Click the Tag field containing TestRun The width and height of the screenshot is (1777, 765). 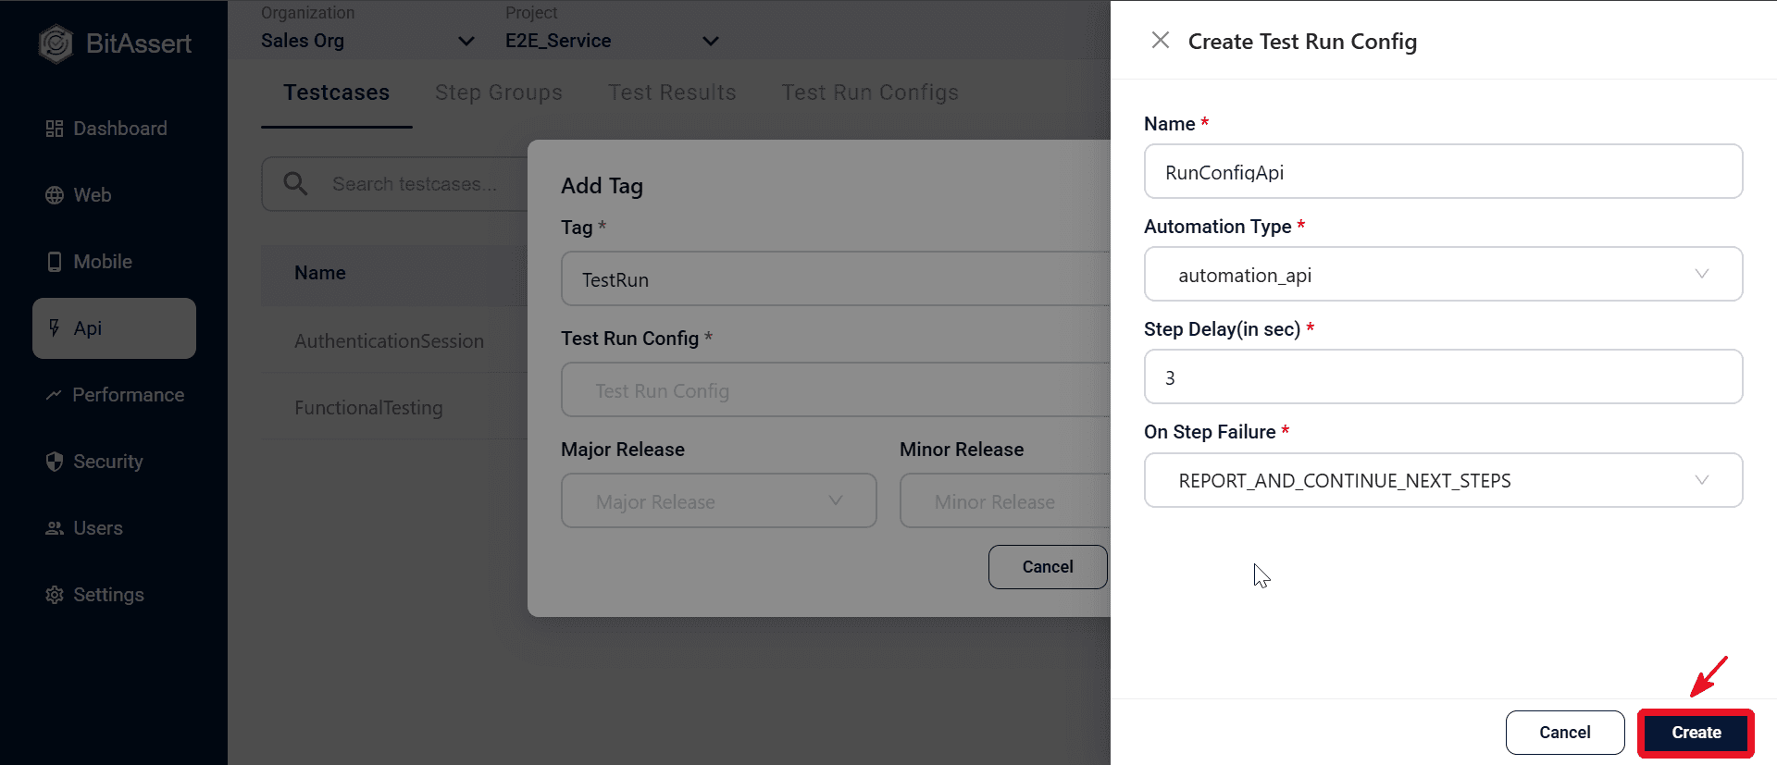[x=836, y=279]
